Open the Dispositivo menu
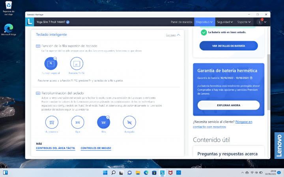This screenshot has width=284, height=177. (x=204, y=22)
